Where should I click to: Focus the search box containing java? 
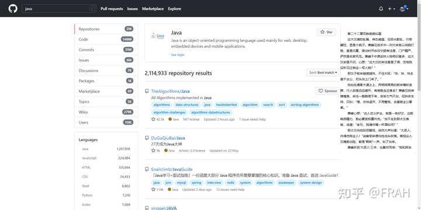58,9
